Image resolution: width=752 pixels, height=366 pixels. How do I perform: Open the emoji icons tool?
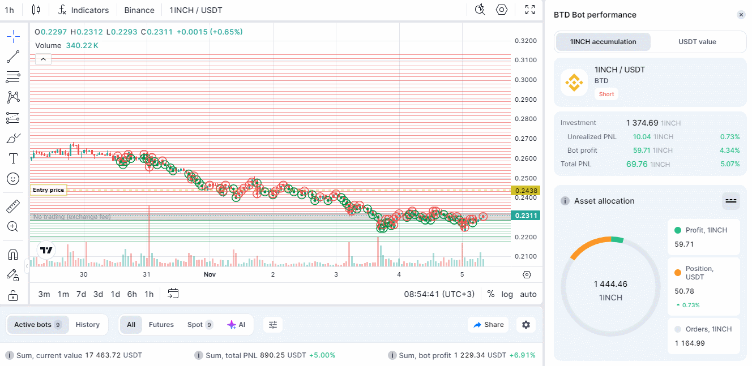pos(13,179)
